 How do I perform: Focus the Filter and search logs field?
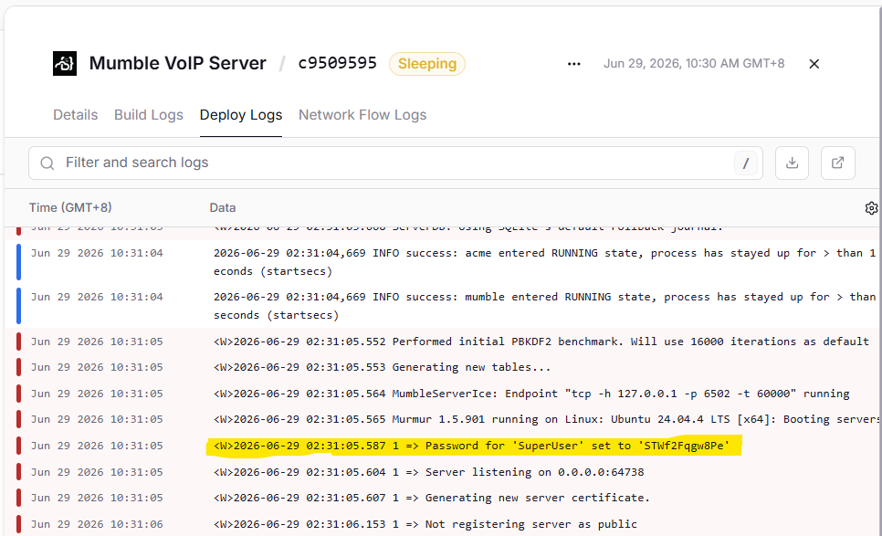[x=395, y=163]
